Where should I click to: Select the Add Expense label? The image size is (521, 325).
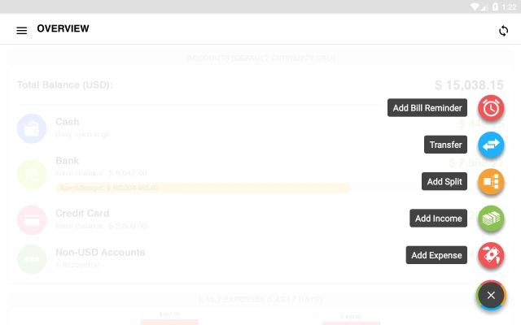click(x=436, y=255)
